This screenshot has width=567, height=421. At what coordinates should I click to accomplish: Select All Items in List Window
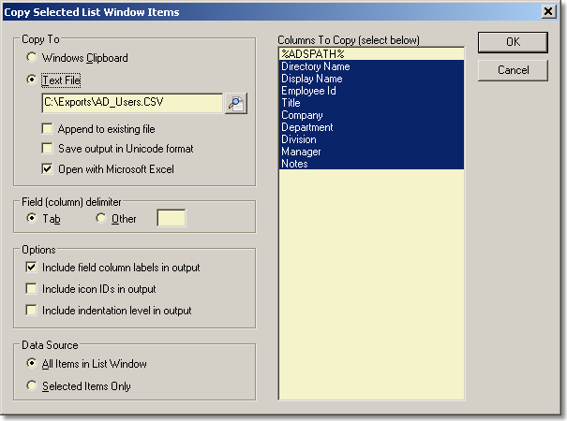[33, 364]
